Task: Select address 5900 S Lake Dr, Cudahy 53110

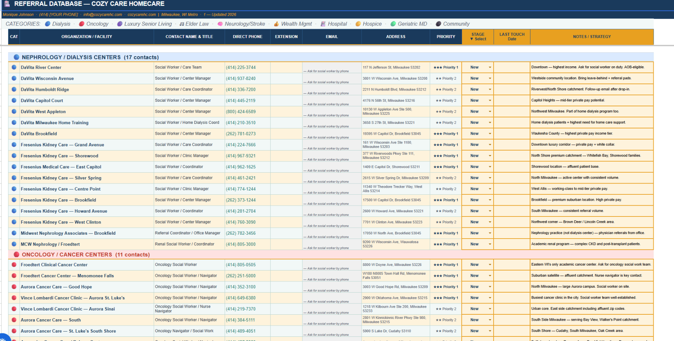Action: 387,331
